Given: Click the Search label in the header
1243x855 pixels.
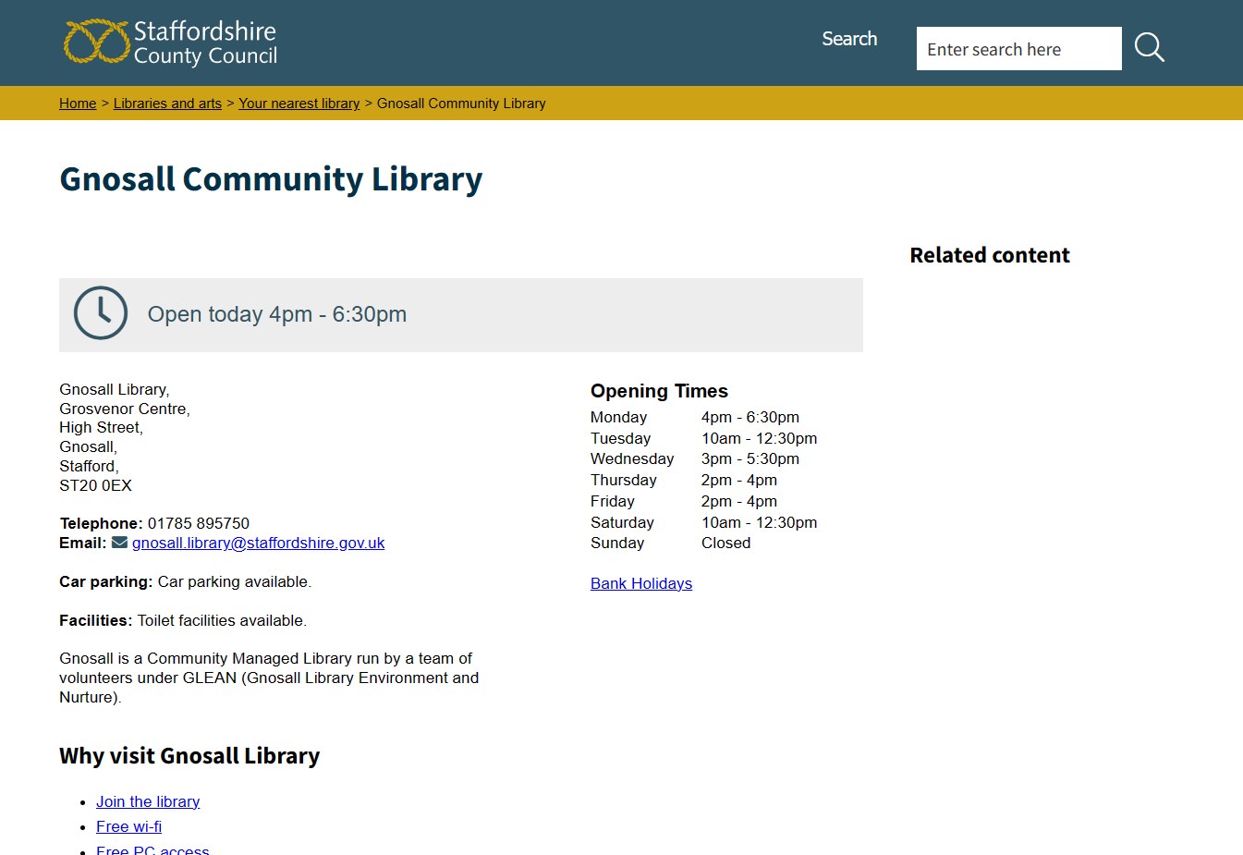Looking at the screenshot, I should pyautogui.click(x=848, y=39).
